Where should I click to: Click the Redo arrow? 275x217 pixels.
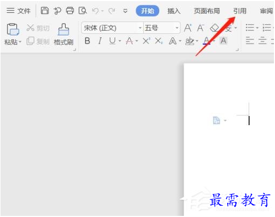pyautogui.click(x=112, y=11)
